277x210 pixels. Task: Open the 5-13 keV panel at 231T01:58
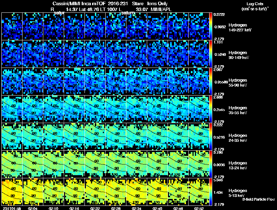(12, 192)
